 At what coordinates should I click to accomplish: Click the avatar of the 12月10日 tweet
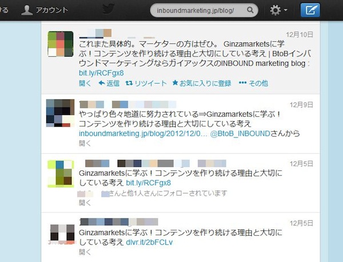61,44
